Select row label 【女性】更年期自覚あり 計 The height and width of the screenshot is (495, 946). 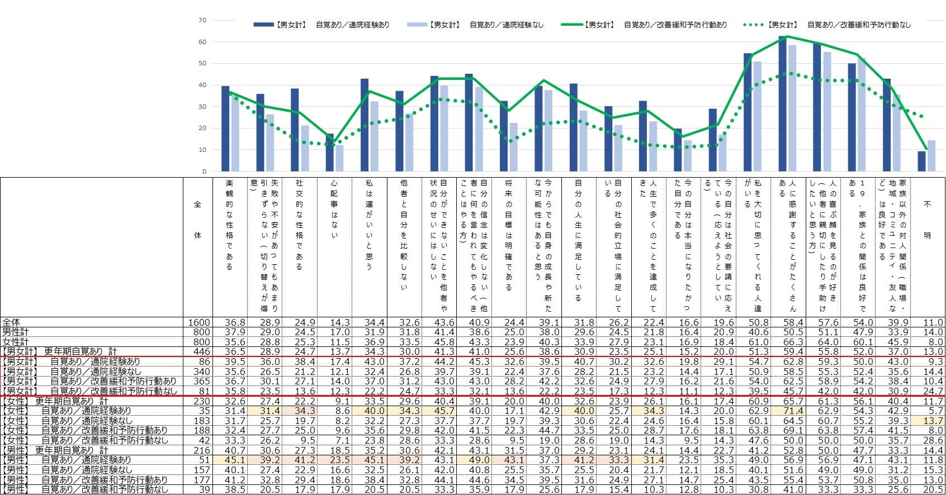[55, 401]
